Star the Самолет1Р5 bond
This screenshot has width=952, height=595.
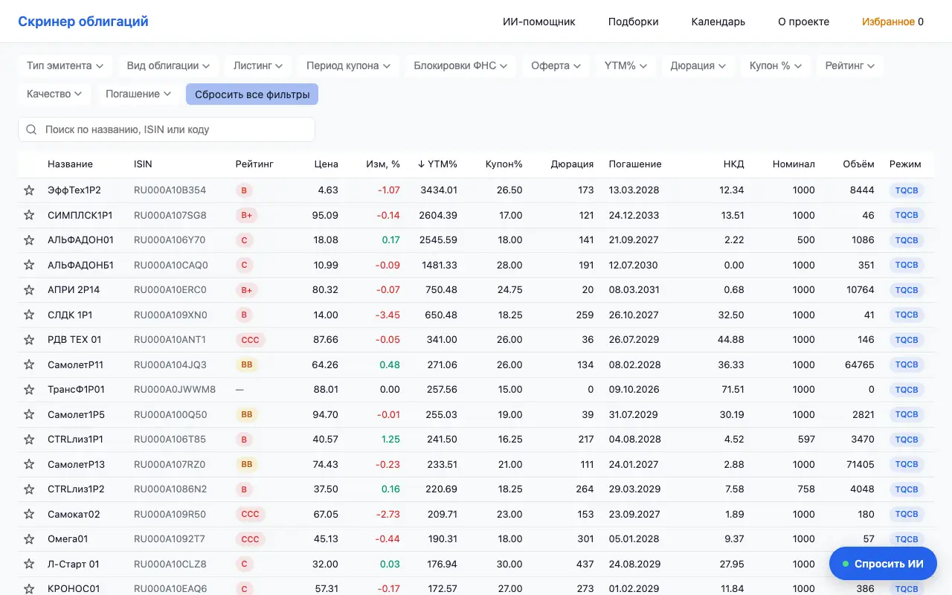coord(29,414)
